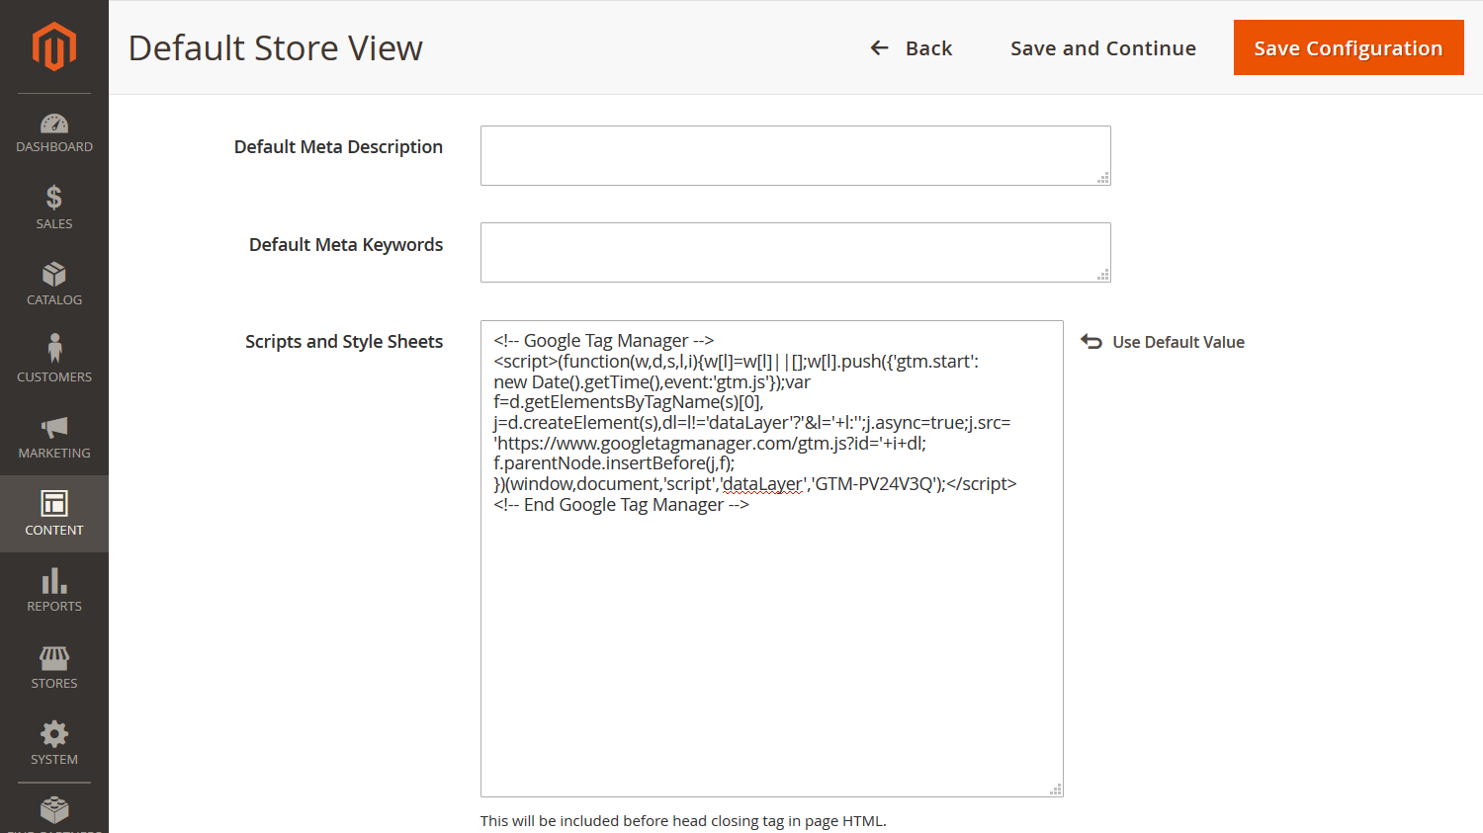Open the Reports bar chart icon menu
The width and height of the screenshot is (1483, 833).
point(54,580)
